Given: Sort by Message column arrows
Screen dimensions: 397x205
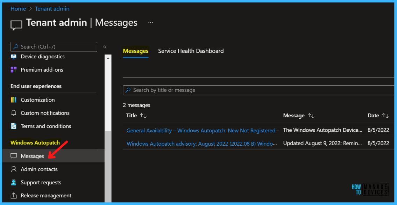Looking at the screenshot, I should (x=311, y=116).
